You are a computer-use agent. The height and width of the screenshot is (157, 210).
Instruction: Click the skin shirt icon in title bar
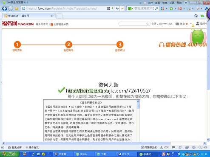[186, 3]
